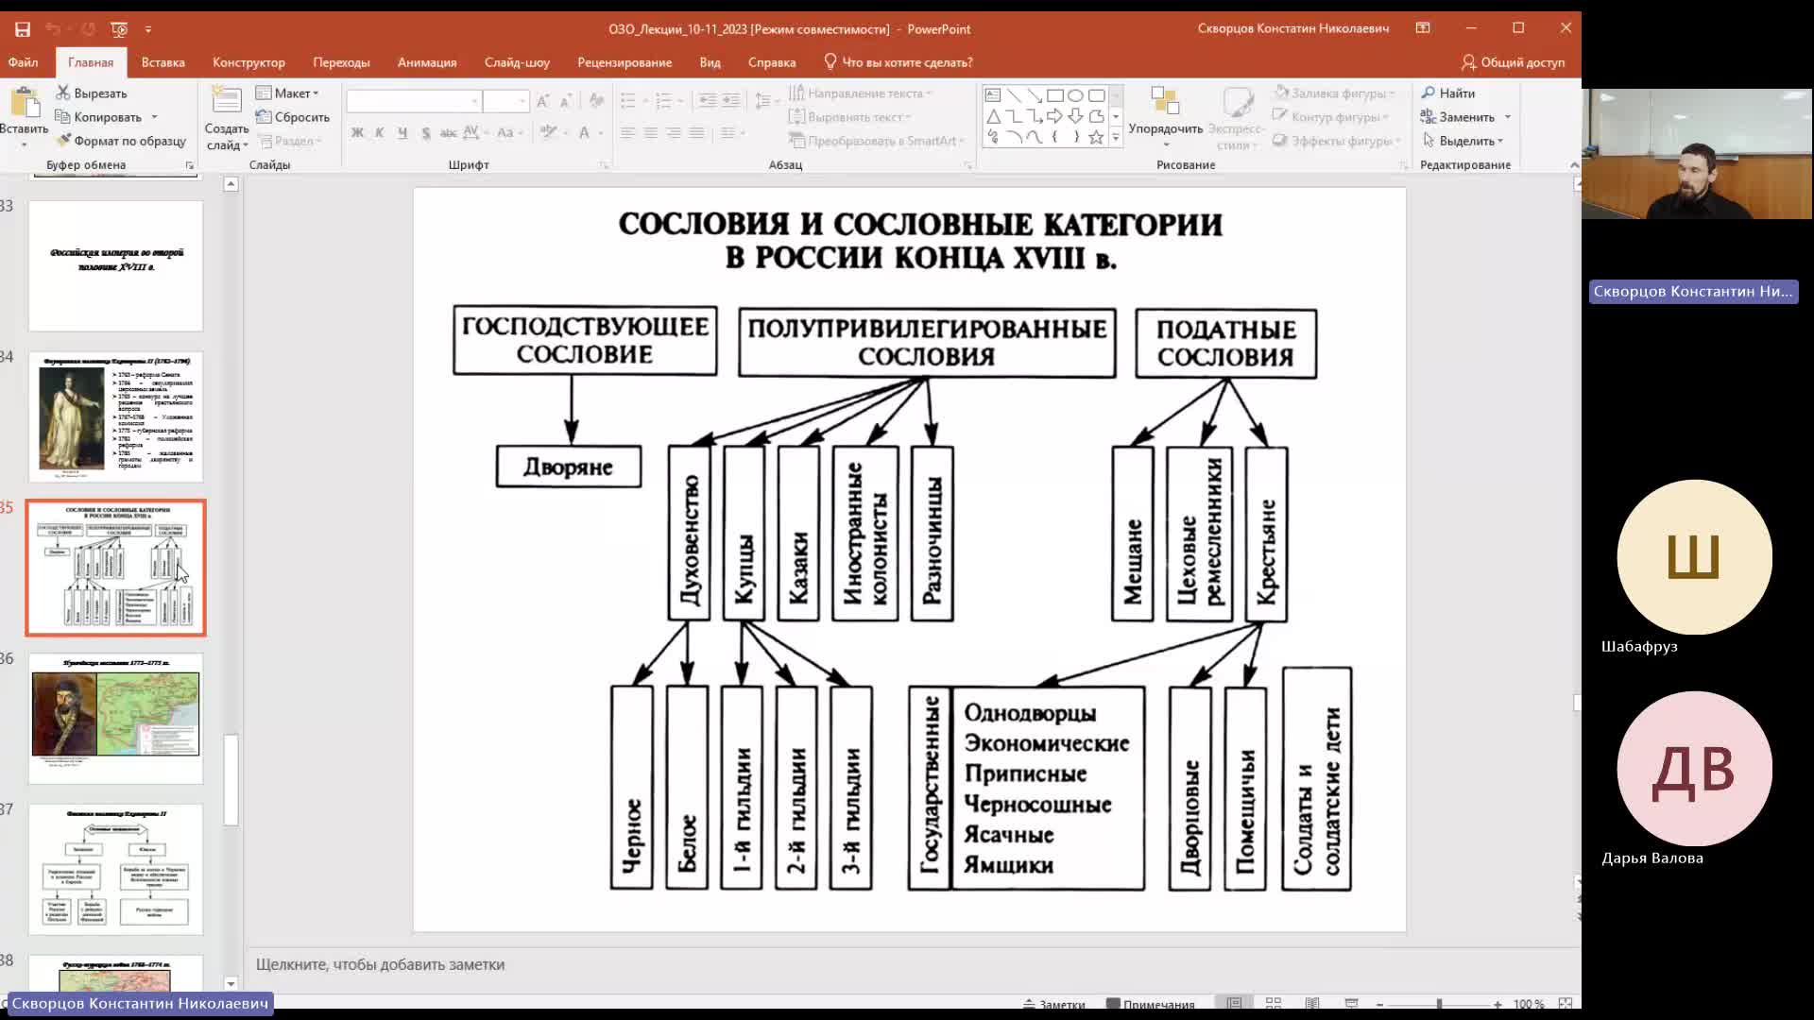1814x1020 pixels.
Task: Click the Arrange (Упорядочить) icon
Action: [x=1165, y=102]
